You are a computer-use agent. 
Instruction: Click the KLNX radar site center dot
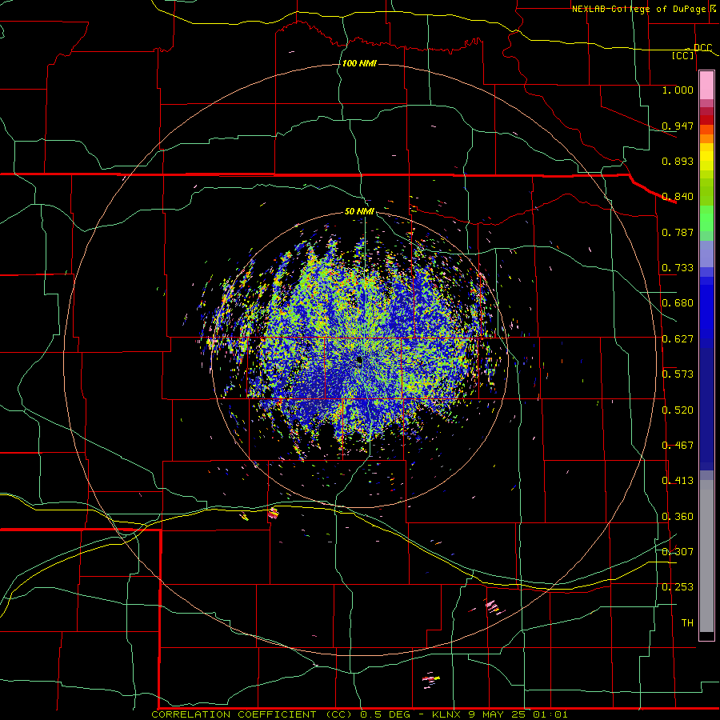[x=359, y=361]
